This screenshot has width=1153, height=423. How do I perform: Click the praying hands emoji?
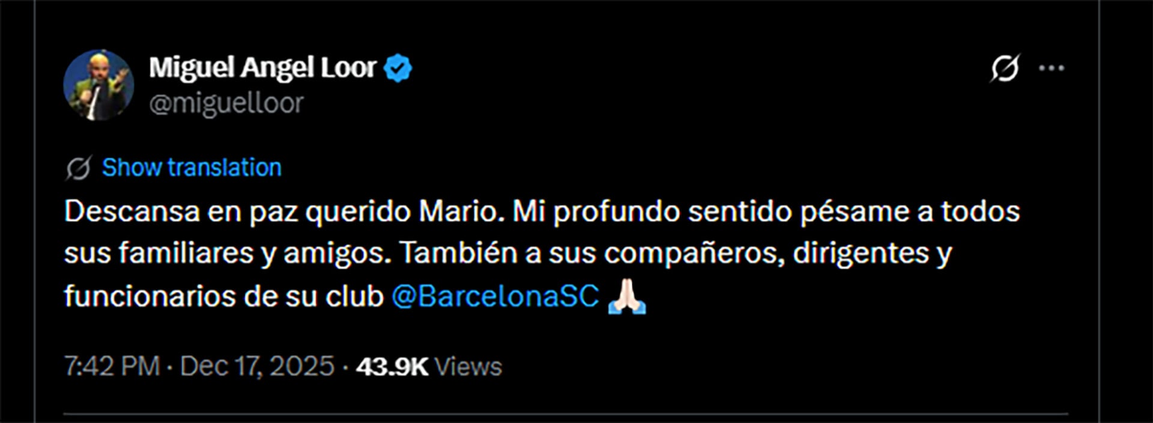pyautogui.click(x=626, y=296)
